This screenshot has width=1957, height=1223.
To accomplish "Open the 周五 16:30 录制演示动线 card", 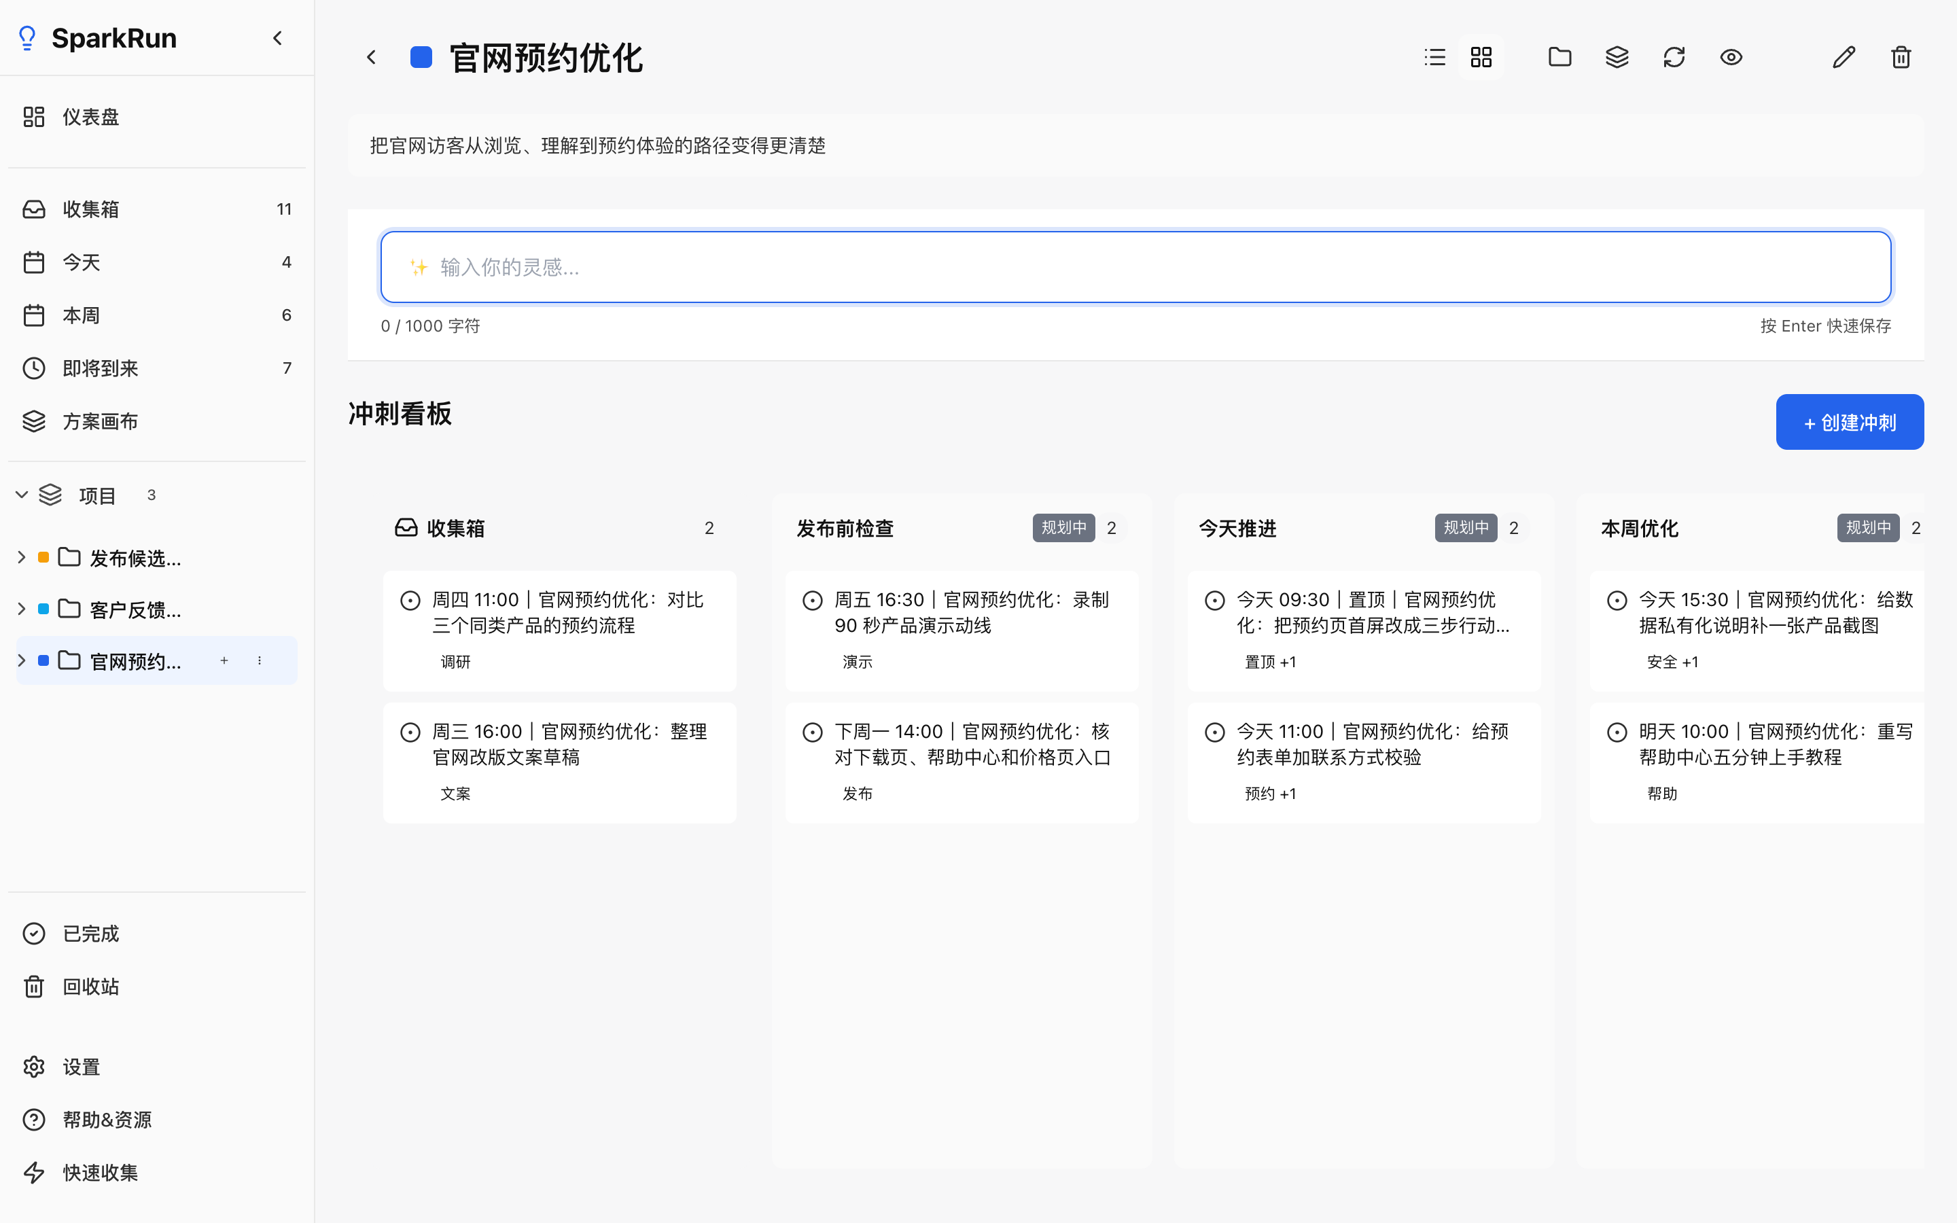I will coord(962,631).
